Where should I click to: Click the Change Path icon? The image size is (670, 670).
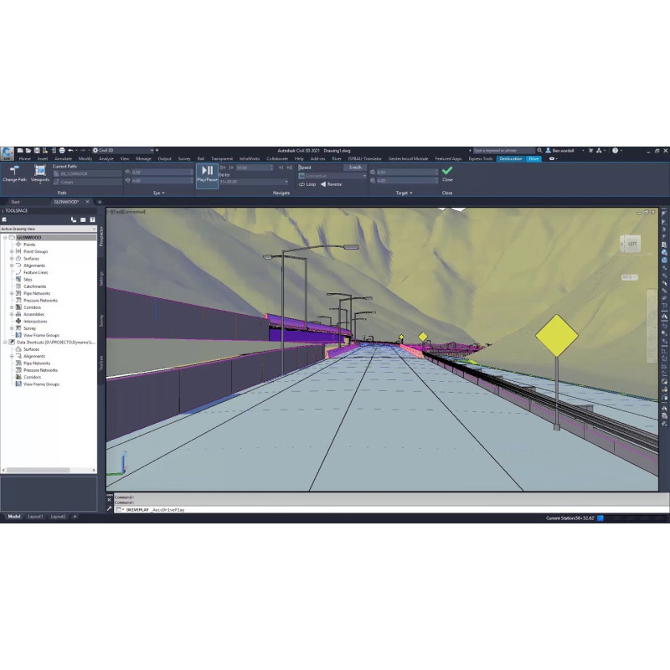coord(14,171)
